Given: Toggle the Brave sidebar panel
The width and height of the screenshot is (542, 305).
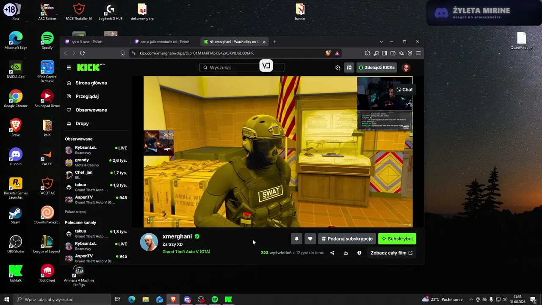Looking at the screenshot, I should pyautogui.click(x=384, y=53).
